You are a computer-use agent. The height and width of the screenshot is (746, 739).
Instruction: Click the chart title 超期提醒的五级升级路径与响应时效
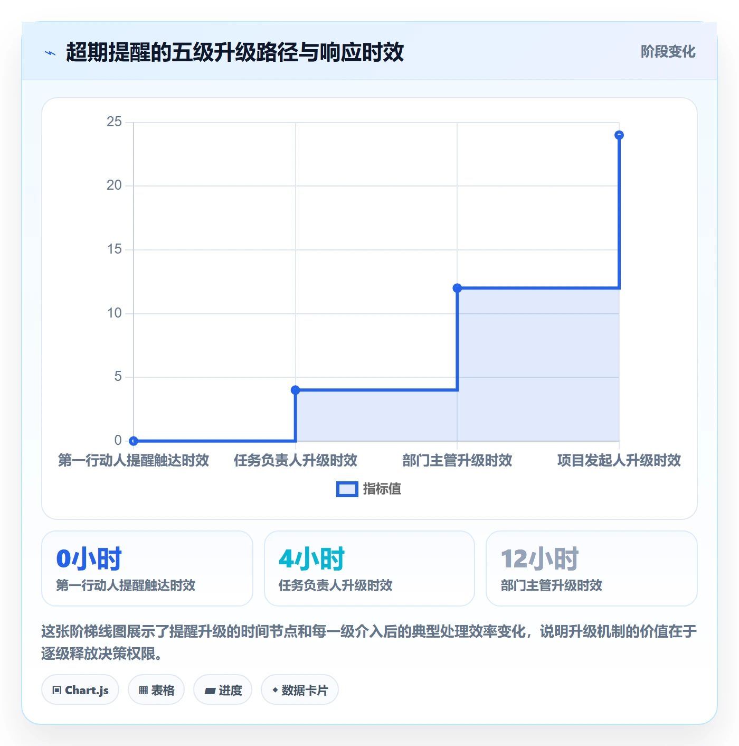[x=235, y=52]
